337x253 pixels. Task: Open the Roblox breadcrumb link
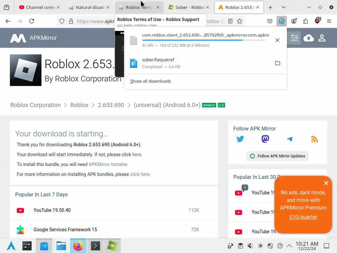pyautogui.click(x=79, y=105)
